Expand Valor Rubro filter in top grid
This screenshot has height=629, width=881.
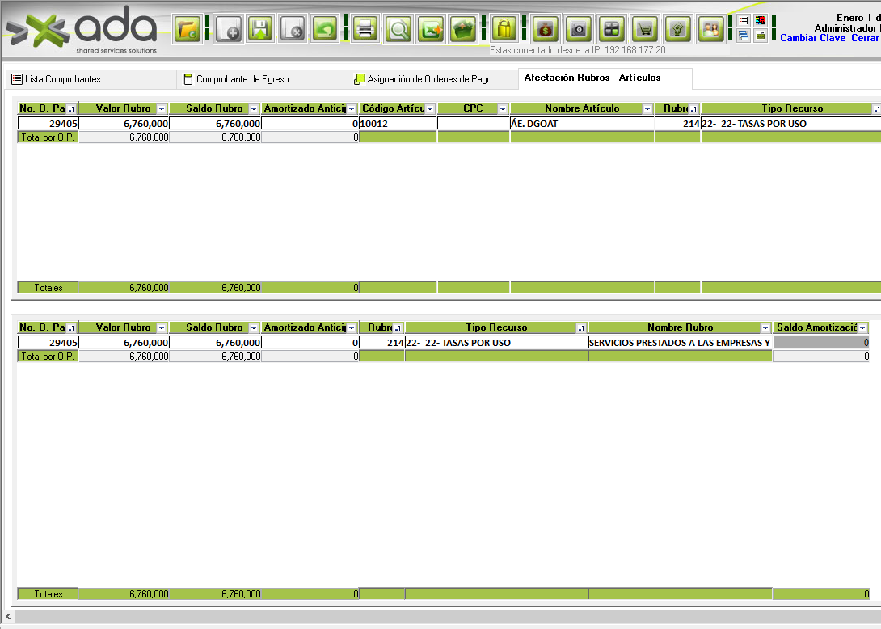click(162, 108)
